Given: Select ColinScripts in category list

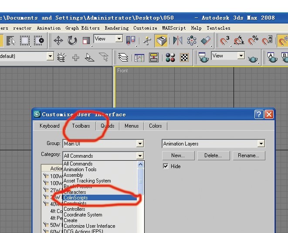Looking at the screenshot, I should pyautogui.click(x=100, y=198).
